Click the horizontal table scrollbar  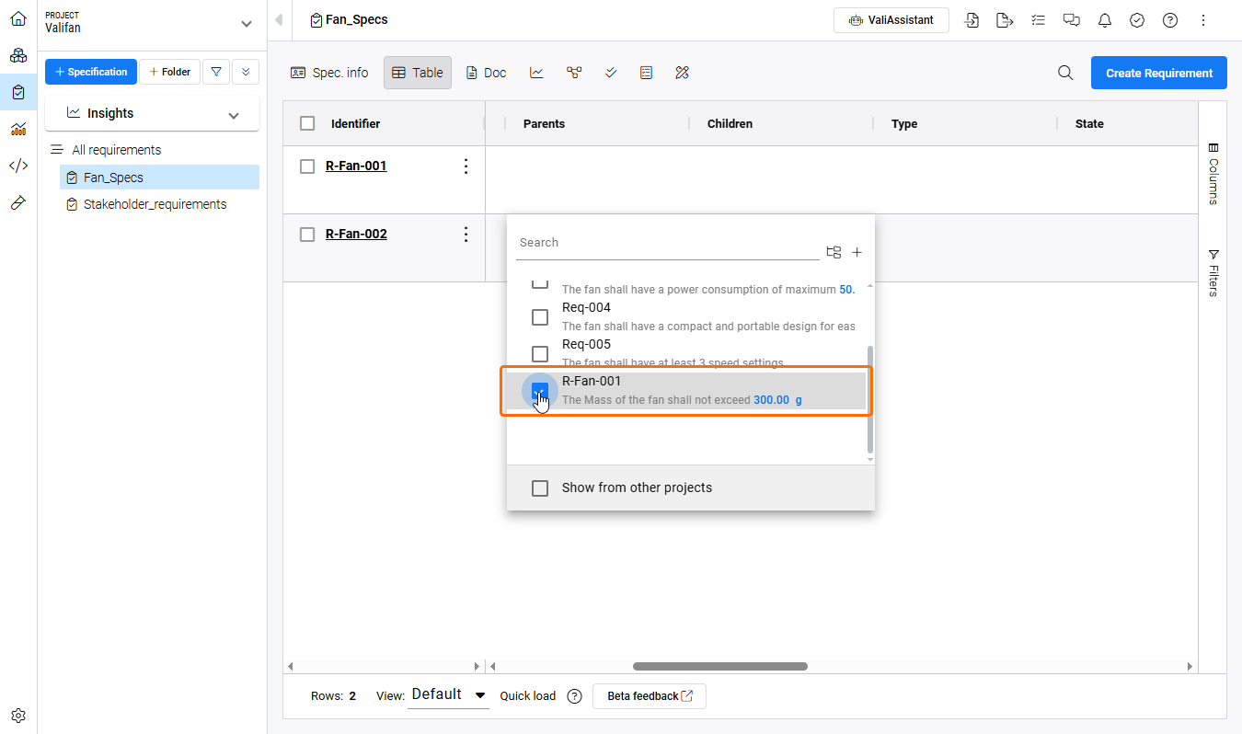pyautogui.click(x=719, y=666)
